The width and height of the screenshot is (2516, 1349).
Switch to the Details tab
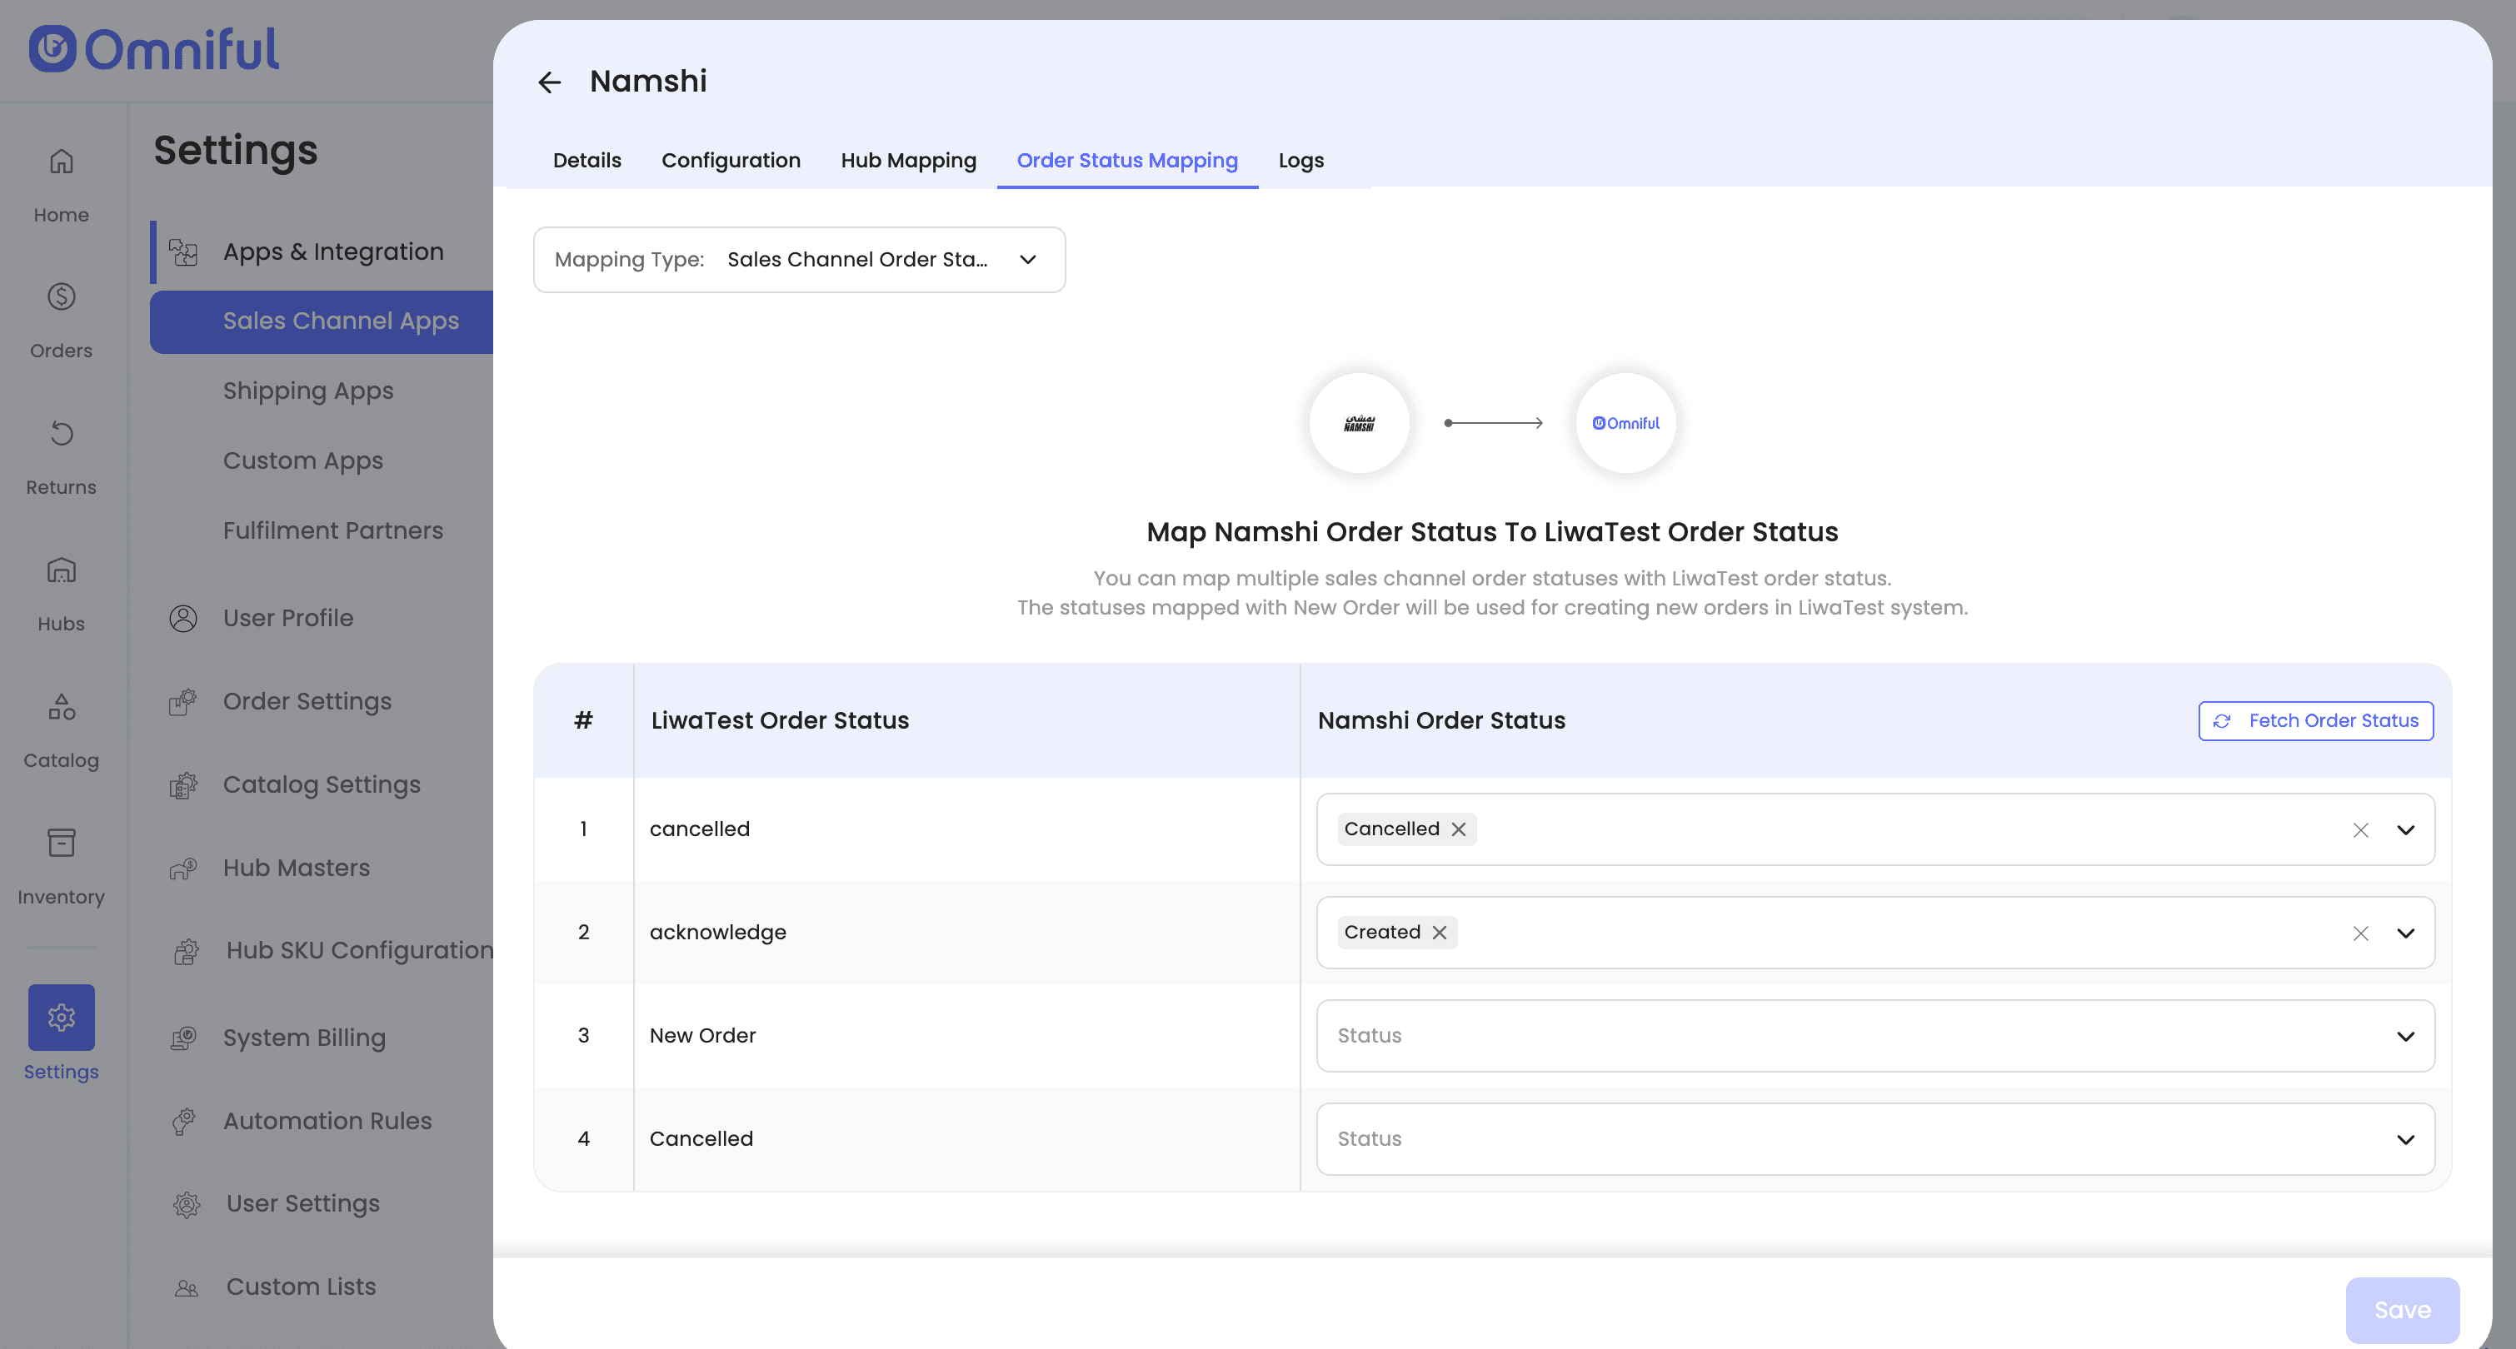pyautogui.click(x=587, y=160)
